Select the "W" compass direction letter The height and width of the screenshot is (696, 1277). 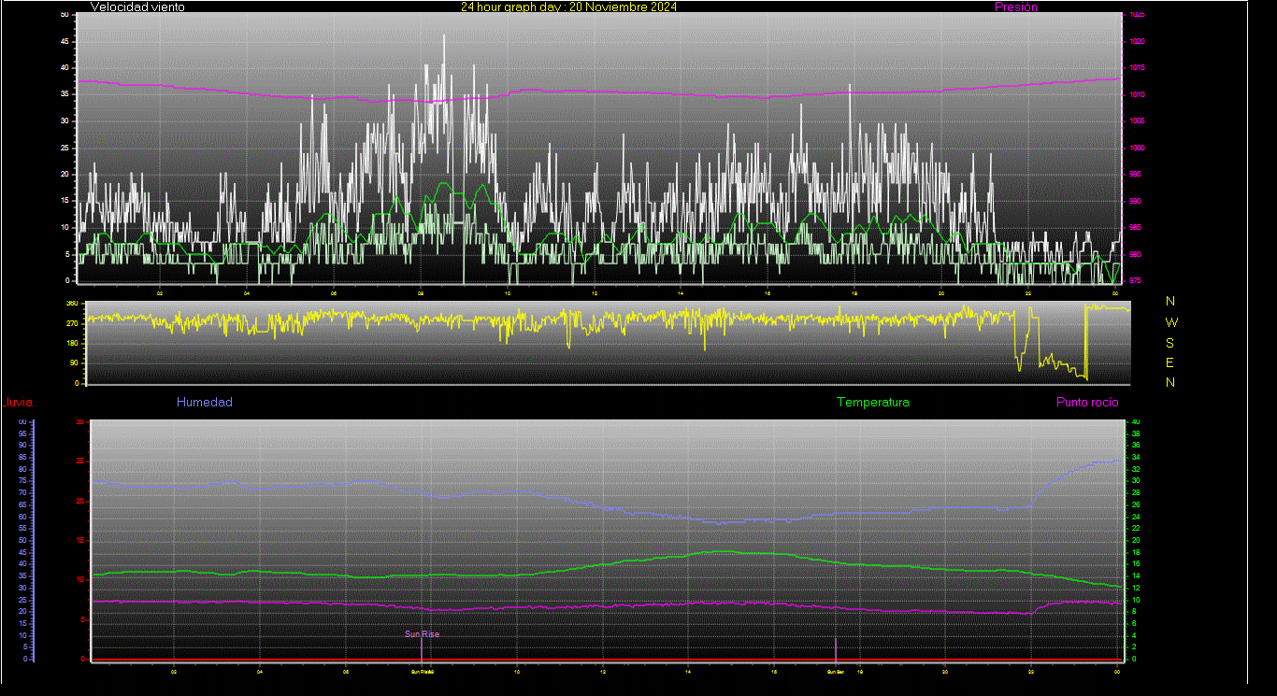tap(1171, 322)
